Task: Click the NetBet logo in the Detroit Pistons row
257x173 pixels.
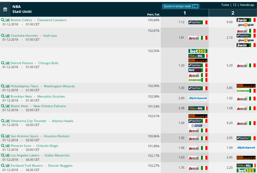Action: click(x=198, y=70)
